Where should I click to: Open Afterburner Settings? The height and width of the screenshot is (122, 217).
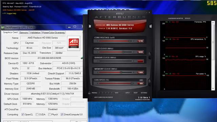coord(144,93)
